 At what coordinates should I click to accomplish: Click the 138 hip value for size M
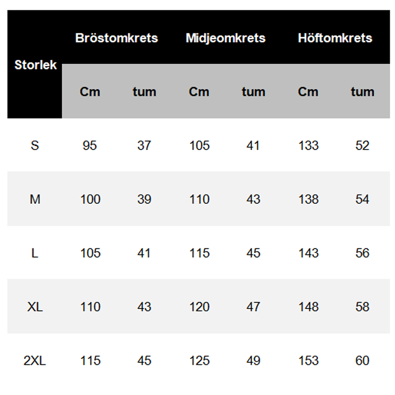tap(308, 199)
